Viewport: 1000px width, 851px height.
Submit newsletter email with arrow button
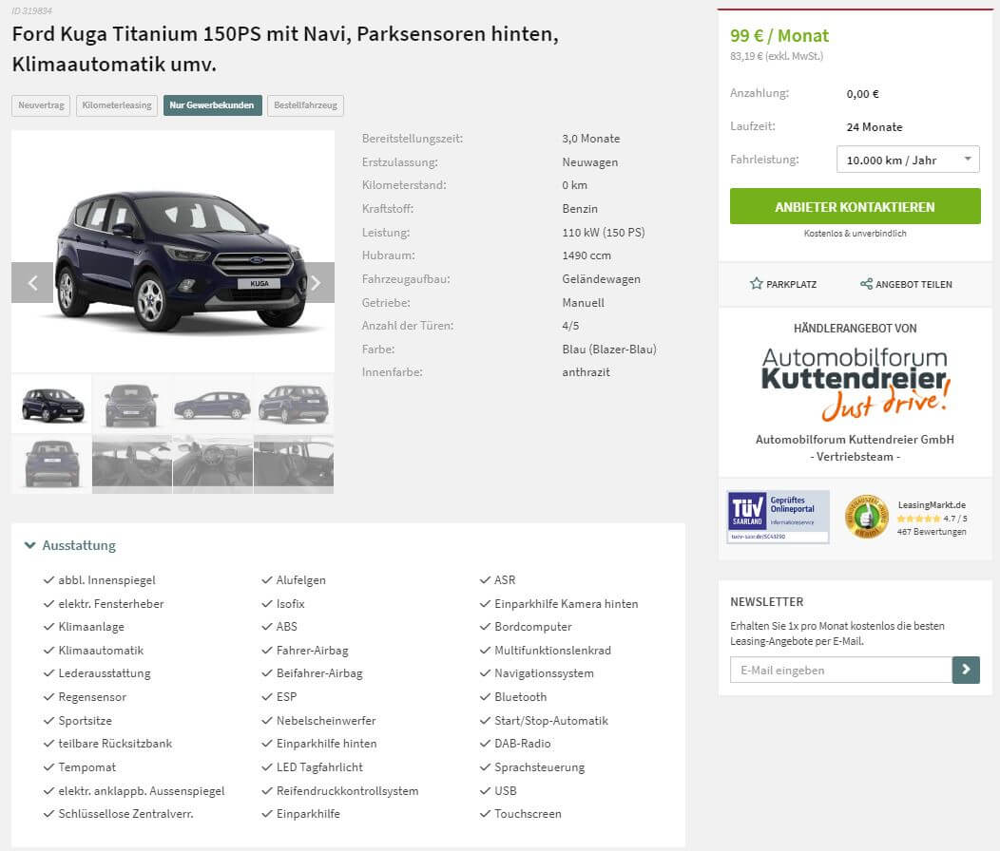click(966, 670)
